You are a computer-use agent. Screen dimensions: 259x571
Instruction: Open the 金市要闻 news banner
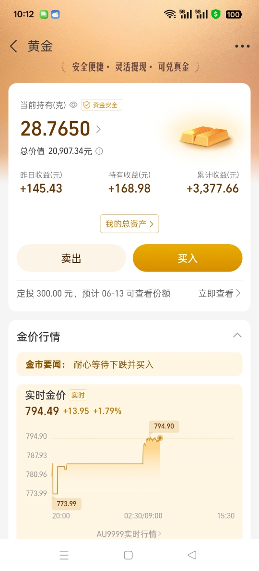[129, 364]
